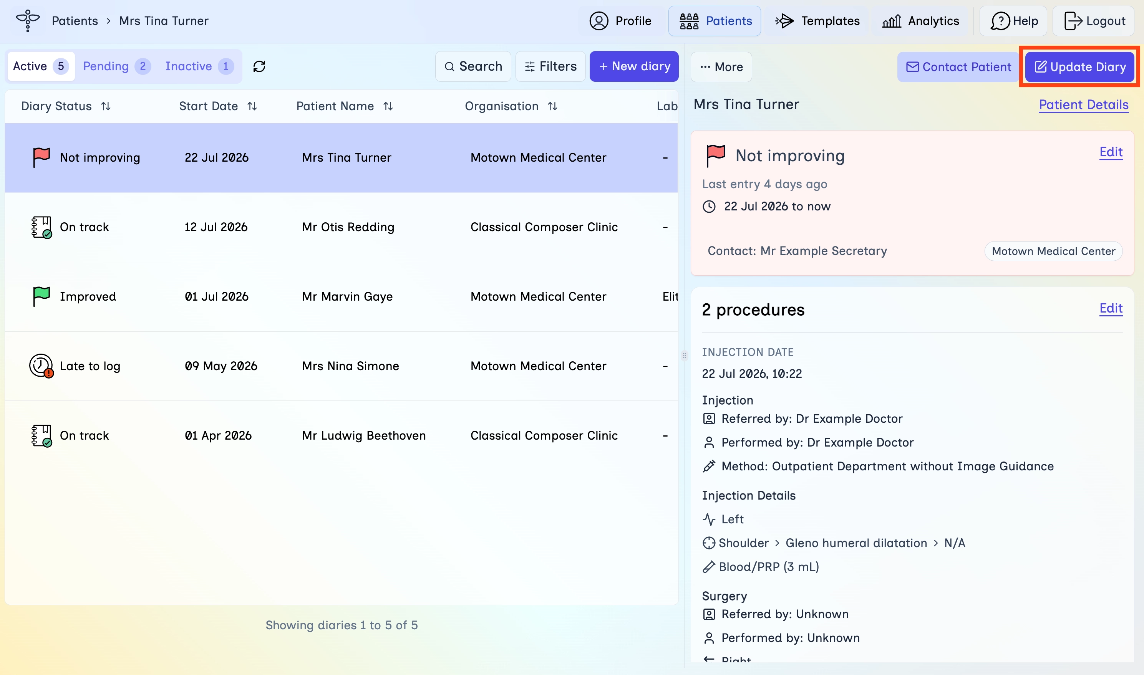The image size is (1144, 675).
Task: Click the panel resize handle
Action: tap(685, 356)
